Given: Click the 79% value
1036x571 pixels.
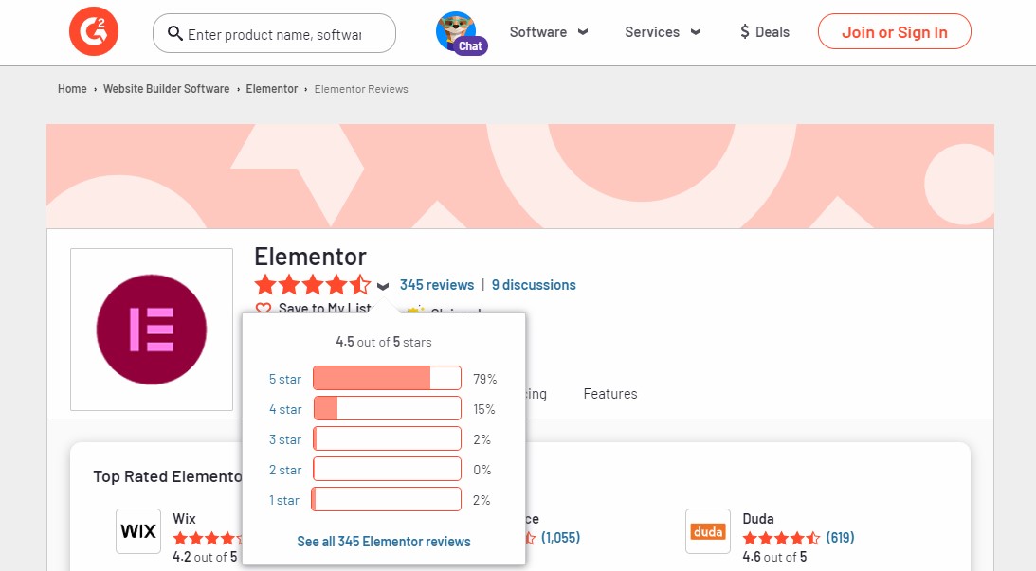Looking at the screenshot, I should click(484, 379).
